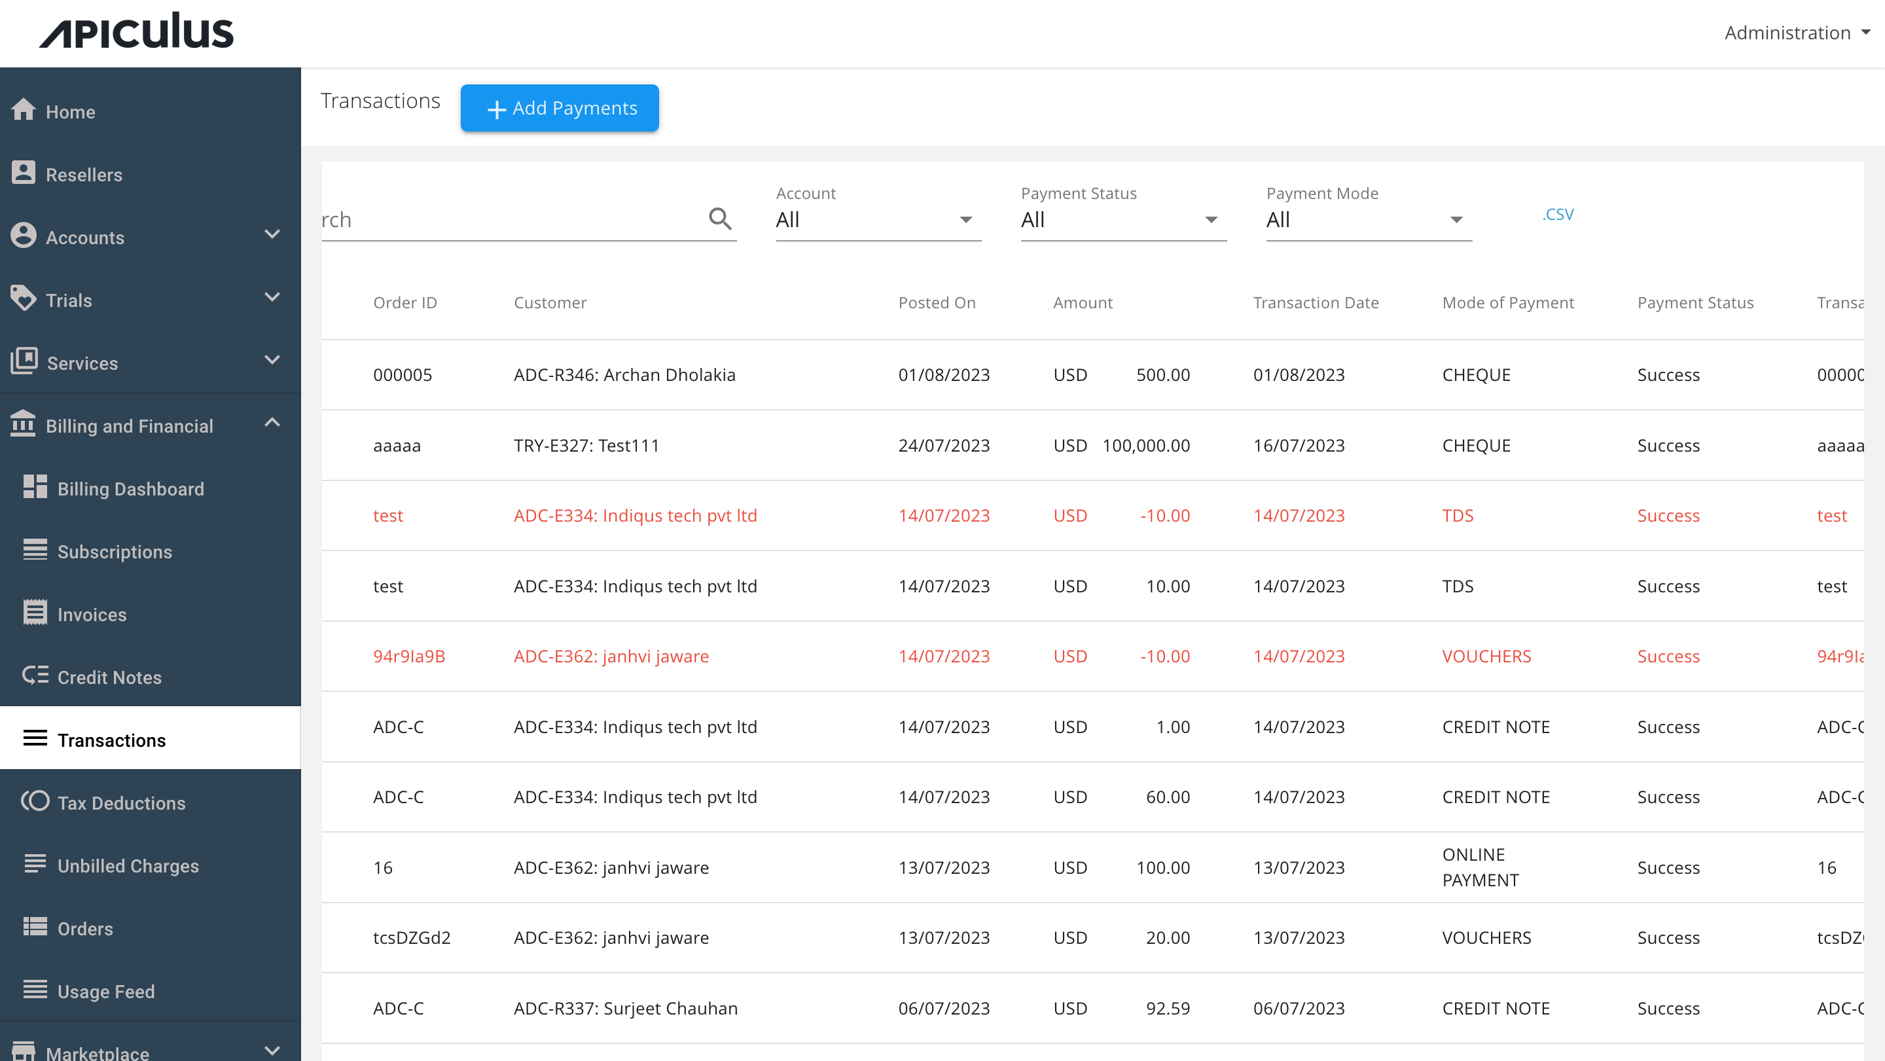This screenshot has width=1885, height=1061.
Task: Click the search magnifier icon
Action: pyautogui.click(x=720, y=218)
